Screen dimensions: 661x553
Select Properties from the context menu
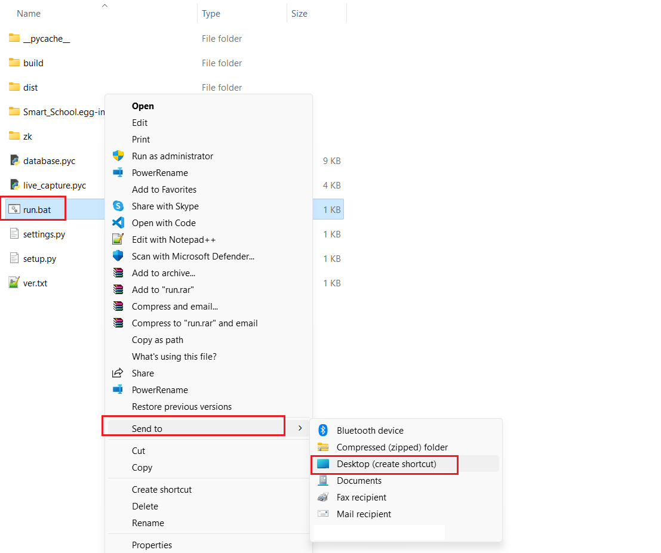152,545
